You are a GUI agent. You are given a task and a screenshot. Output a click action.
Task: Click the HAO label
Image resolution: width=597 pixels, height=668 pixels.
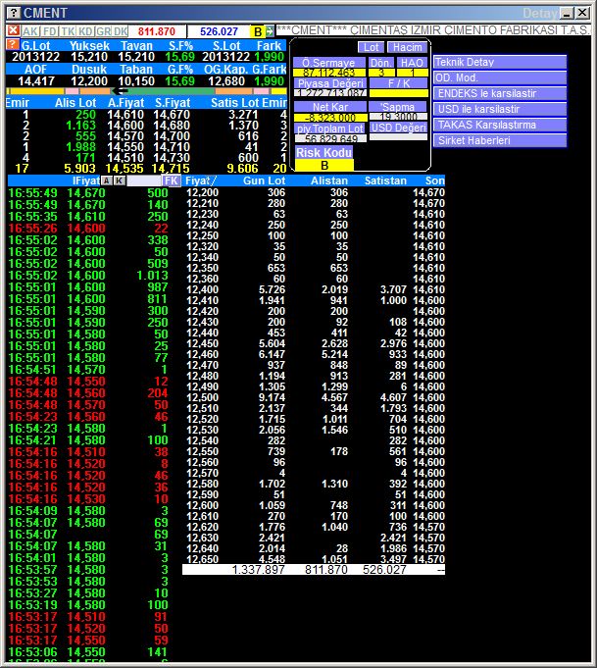[412, 63]
